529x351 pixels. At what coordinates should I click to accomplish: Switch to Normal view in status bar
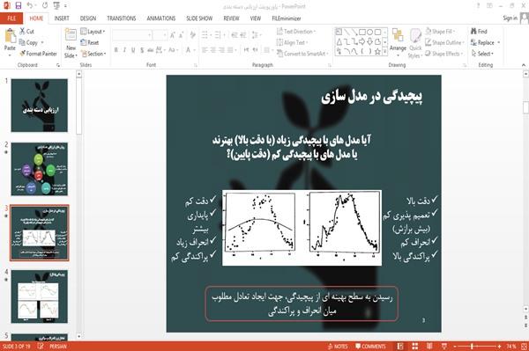(400, 347)
